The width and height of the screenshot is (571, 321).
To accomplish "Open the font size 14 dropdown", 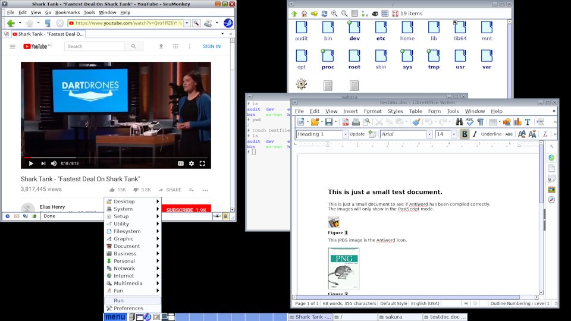I will [454, 134].
